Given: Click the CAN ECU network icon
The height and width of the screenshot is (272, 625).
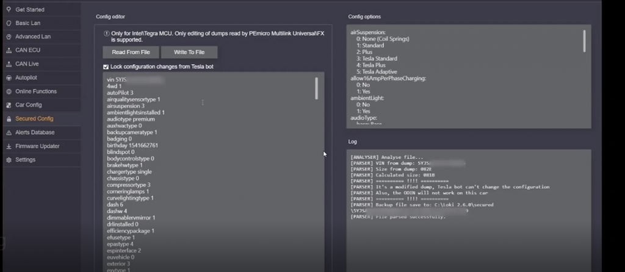Looking at the screenshot, I should [x=8, y=50].
